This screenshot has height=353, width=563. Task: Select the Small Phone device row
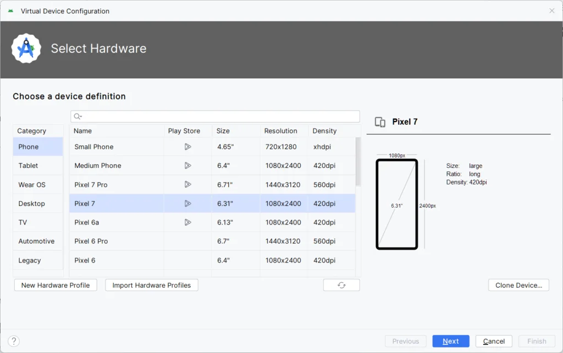212,147
